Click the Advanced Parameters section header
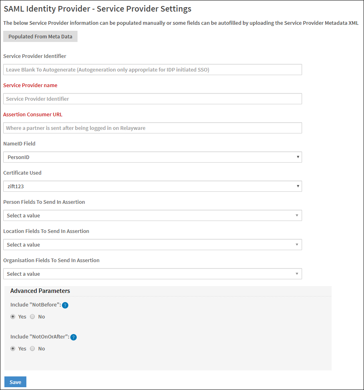The height and width of the screenshot is (390, 364). 40,291
